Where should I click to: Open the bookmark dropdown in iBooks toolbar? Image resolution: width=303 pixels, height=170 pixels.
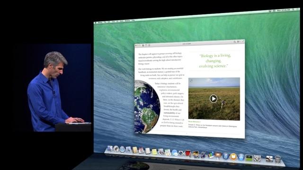click(239, 42)
